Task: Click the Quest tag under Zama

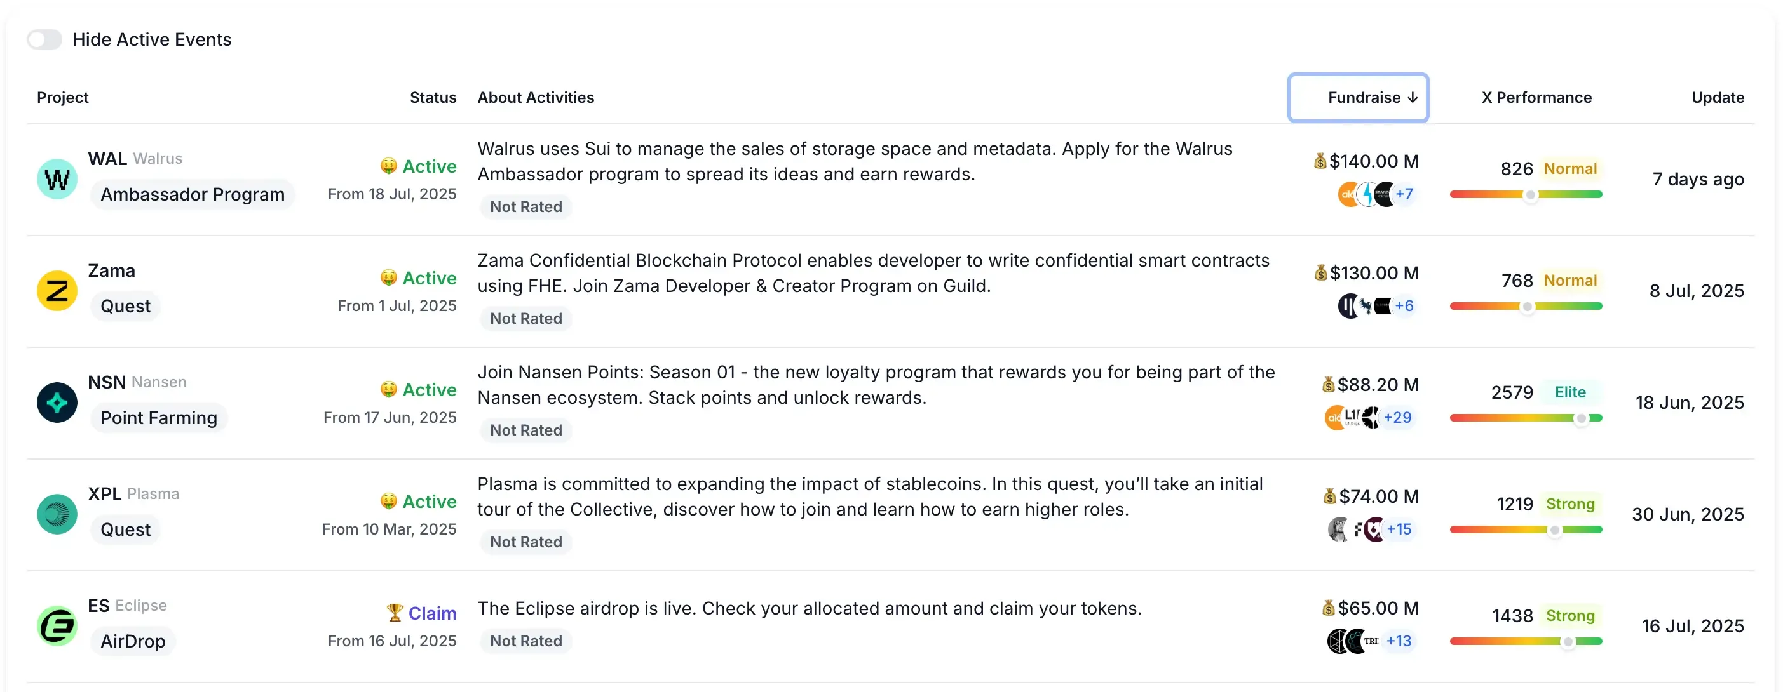Action: pos(125,305)
